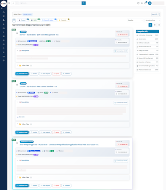
Task: Click Similar on Contractor Prequalification card
Action: [34, 185]
